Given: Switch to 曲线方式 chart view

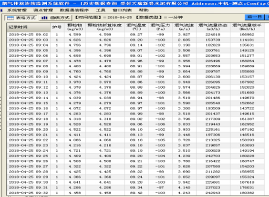Looking at the screenshot, I should click(55, 18).
